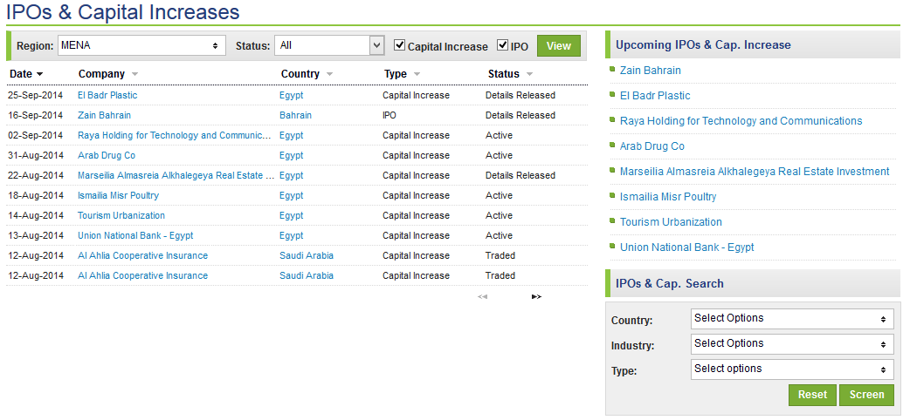Open the Region dropdown showing MENA
The width and height of the screenshot is (903, 420).
(141, 45)
